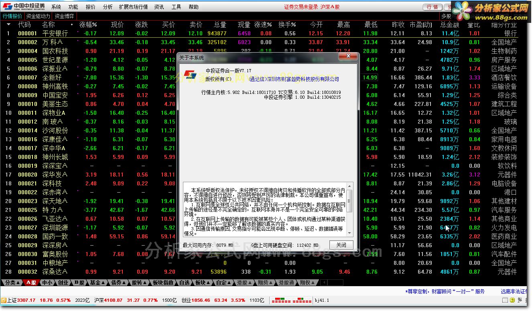Image resolution: width=532 pixels, height=311 pixels.
Task: Sort by the 换手% column header
Action: tap(287, 24)
